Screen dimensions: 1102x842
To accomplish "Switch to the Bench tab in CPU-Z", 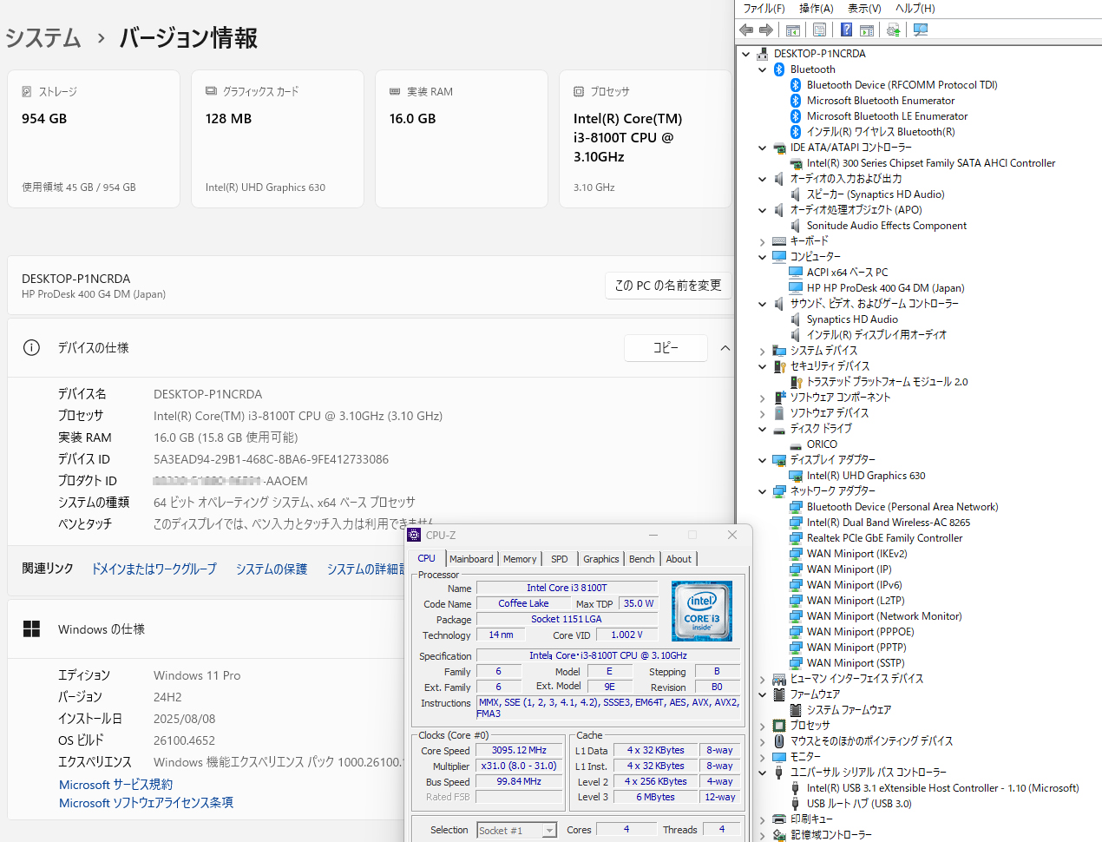I will point(642,559).
